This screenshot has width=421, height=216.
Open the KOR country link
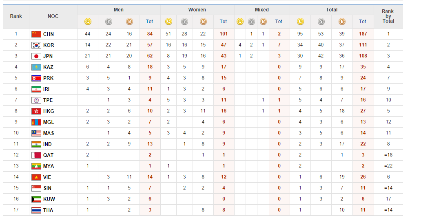tap(48, 45)
